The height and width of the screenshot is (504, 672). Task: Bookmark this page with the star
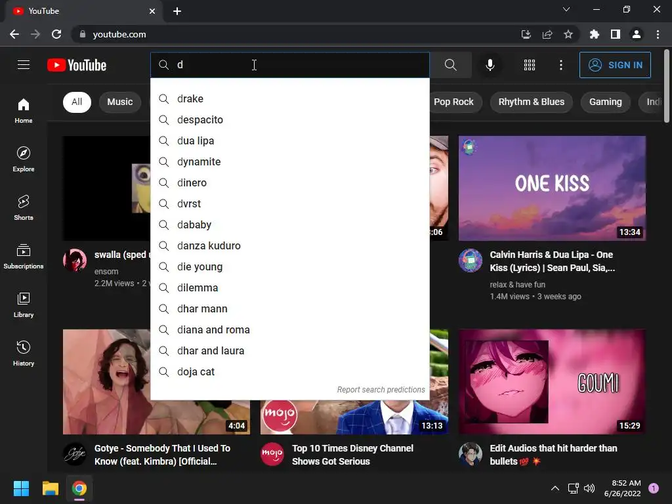568,34
